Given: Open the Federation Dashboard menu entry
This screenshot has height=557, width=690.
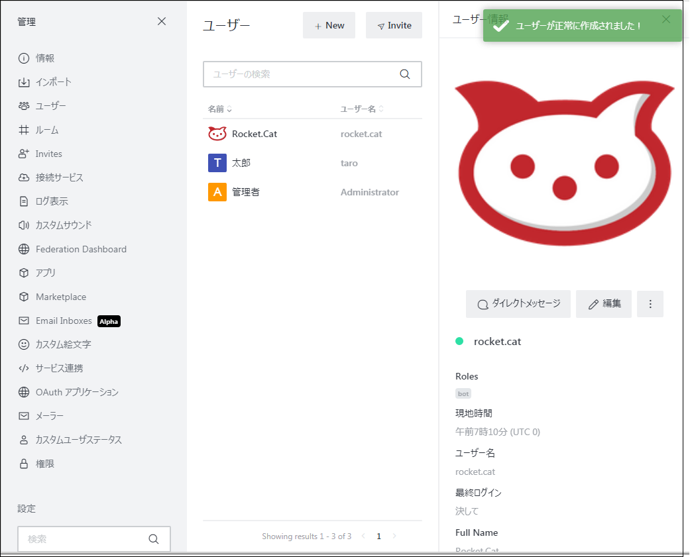Looking at the screenshot, I should pyautogui.click(x=81, y=249).
